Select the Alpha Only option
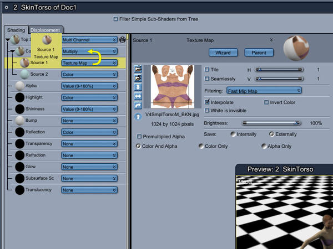This screenshot has height=249, width=333. point(264,146)
